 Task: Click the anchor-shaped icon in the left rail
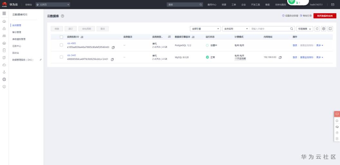click(x=4, y=72)
